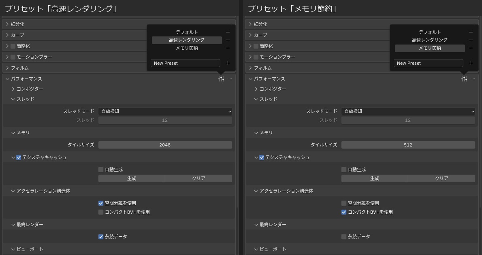Choose メモリ節約 preset in the left popup
The height and width of the screenshot is (255, 482).
(x=187, y=48)
